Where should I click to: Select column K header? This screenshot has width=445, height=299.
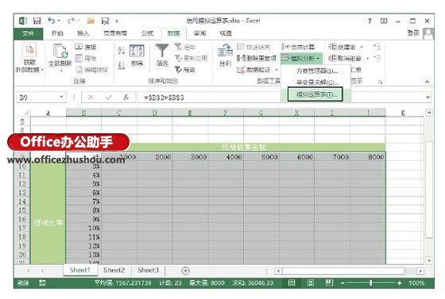[x=403, y=113]
